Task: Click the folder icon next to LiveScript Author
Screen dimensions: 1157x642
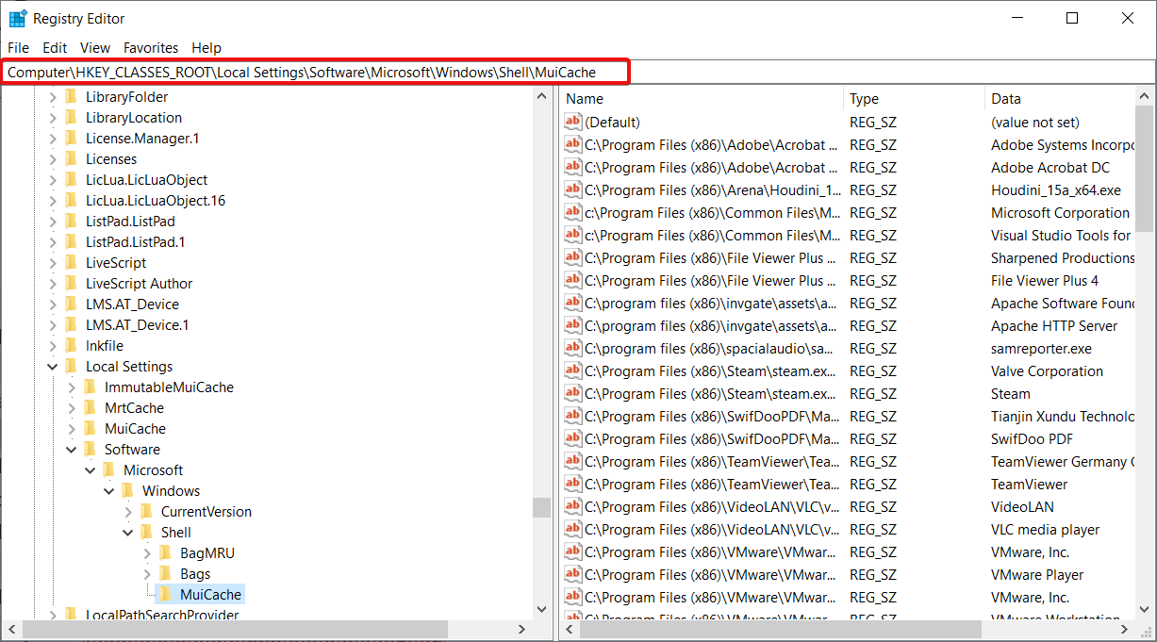Action: click(71, 284)
